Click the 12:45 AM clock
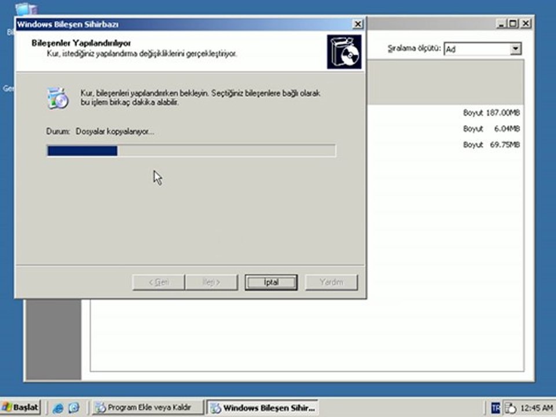556x417 pixels. 536,408
